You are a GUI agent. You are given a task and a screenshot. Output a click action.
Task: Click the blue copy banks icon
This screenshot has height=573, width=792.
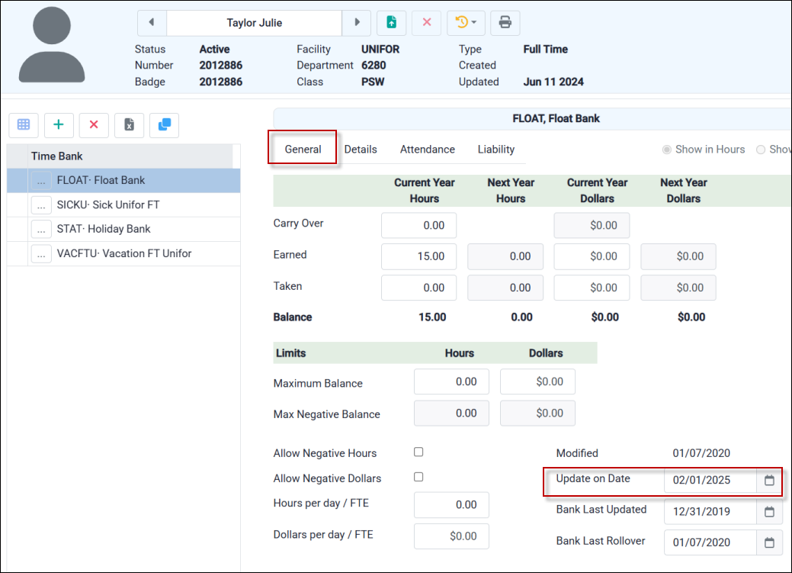point(164,124)
